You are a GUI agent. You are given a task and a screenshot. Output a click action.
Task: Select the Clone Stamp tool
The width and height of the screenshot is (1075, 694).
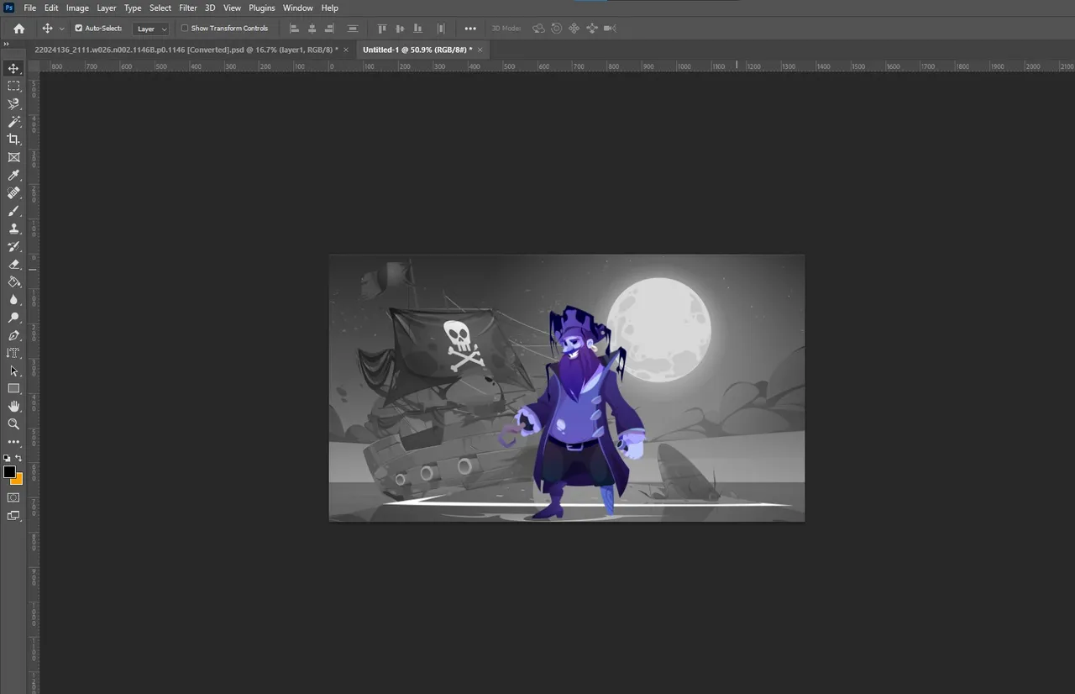(x=13, y=229)
